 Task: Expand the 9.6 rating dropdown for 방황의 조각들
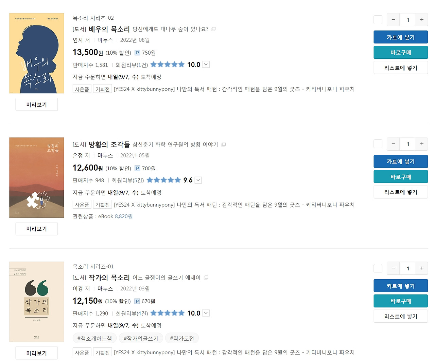pos(198,180)
